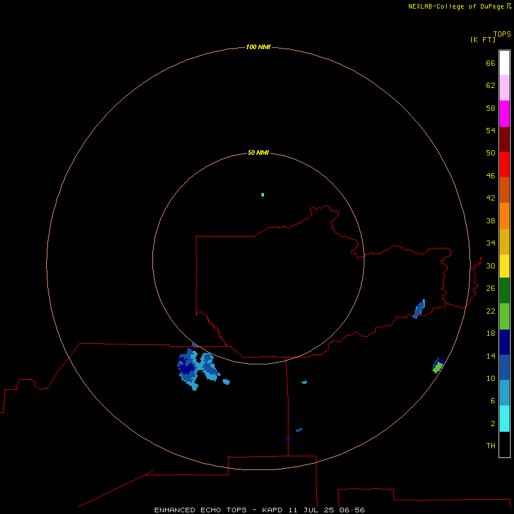Click the legend value '38'
This screenshot has width=514, height=514.
(491, 221)
